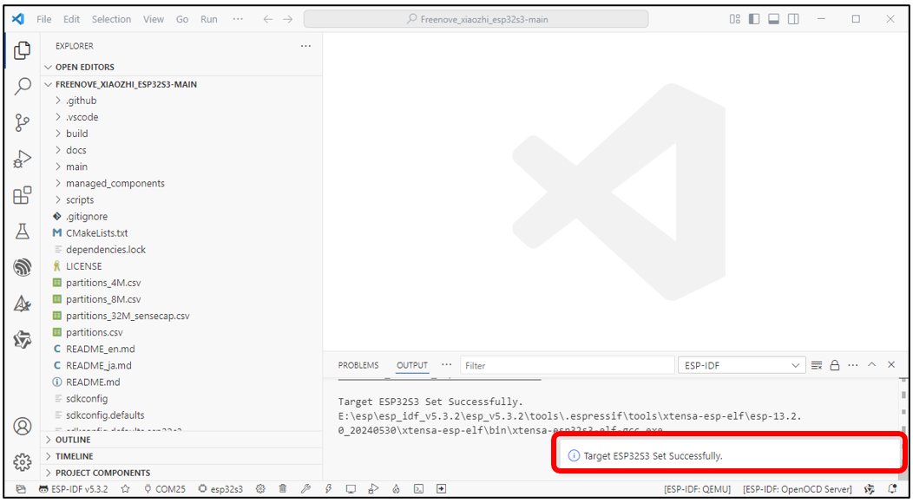This screenshot has width=913, height=503.
Task: Open the Manage gear in activity bar
Action: tap(22, 462)
